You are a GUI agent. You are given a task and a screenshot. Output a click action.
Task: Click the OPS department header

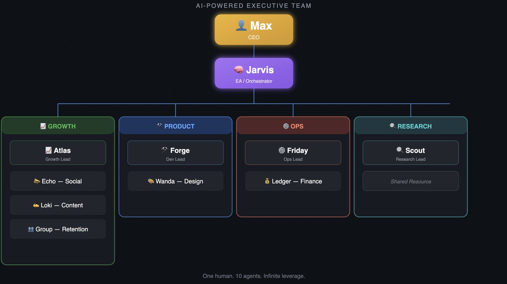293,126
